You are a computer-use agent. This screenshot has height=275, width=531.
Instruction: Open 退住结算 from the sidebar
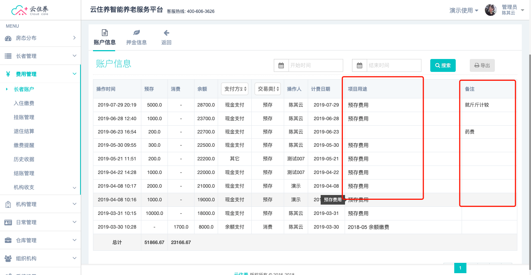click(24, 131)
